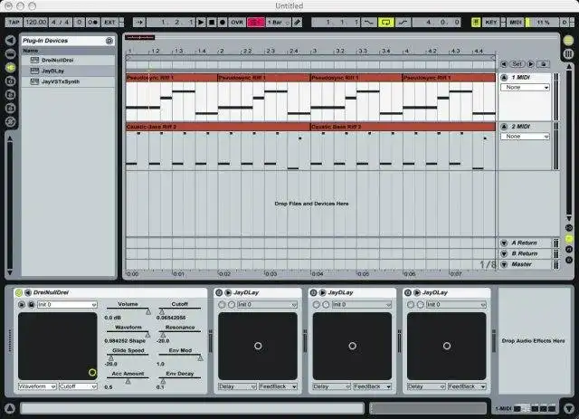Click the Punch-In switch icon
Screen dimensions: 579x419
coord(368,22)
